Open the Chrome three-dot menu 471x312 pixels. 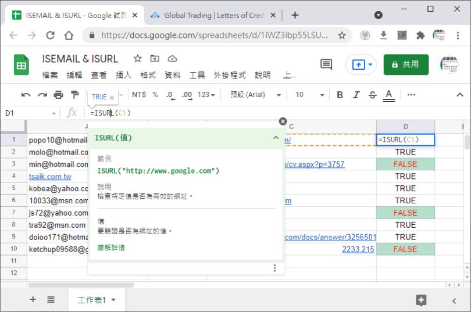click(x=458, y=35)
